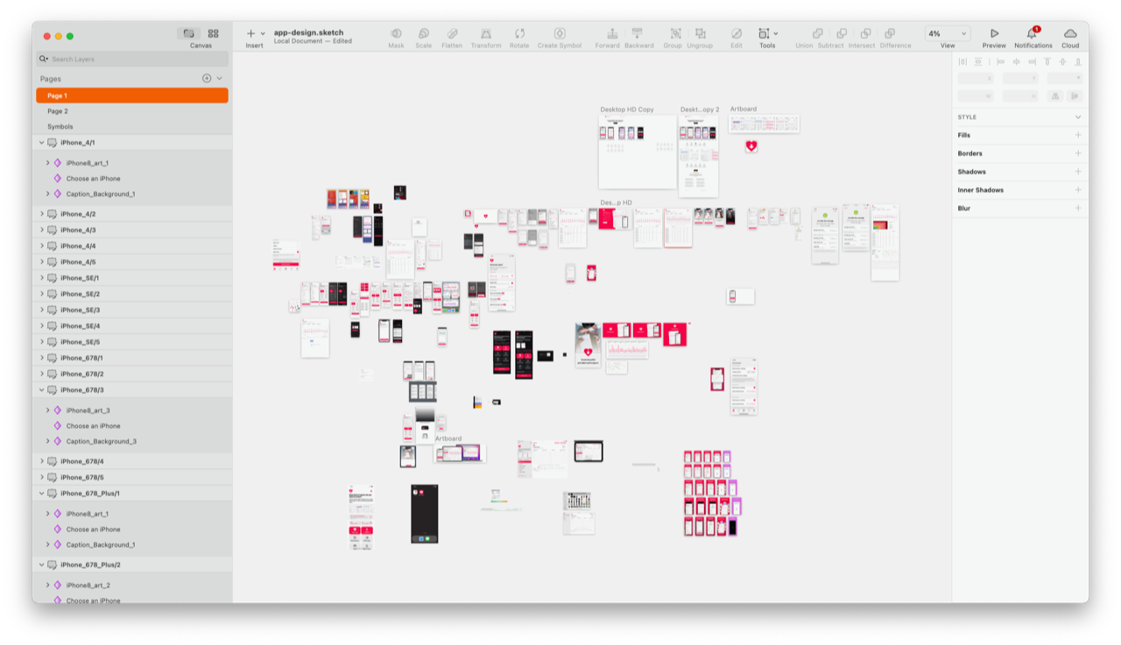The height and width of the screenshot is (645, 1121).
Task: Click the Rotate toolbar icon
Action: point(519,33)
